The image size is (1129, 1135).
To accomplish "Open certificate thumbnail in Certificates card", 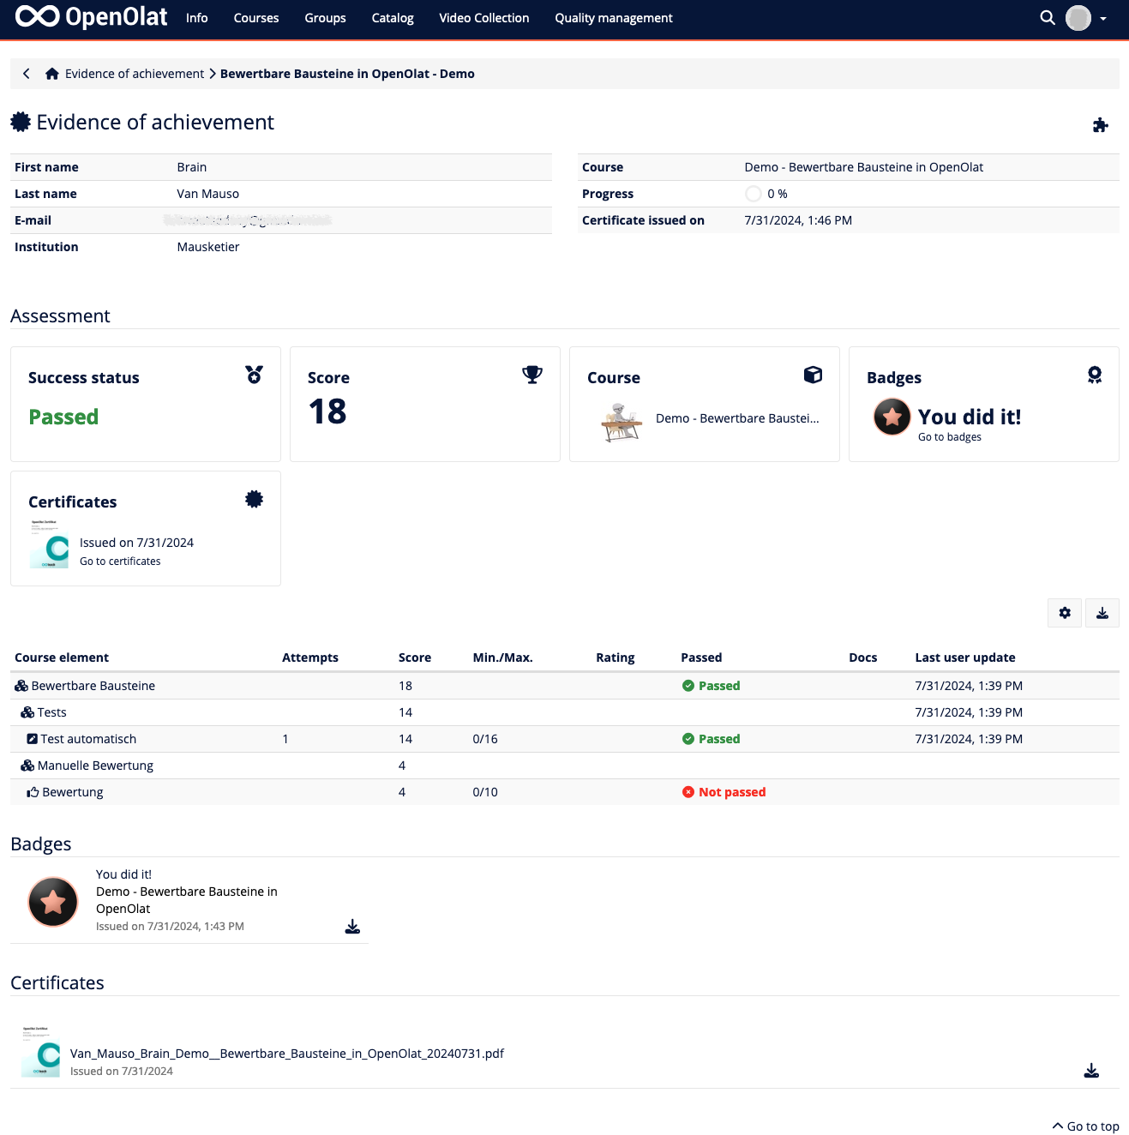I will pos(49,544).
